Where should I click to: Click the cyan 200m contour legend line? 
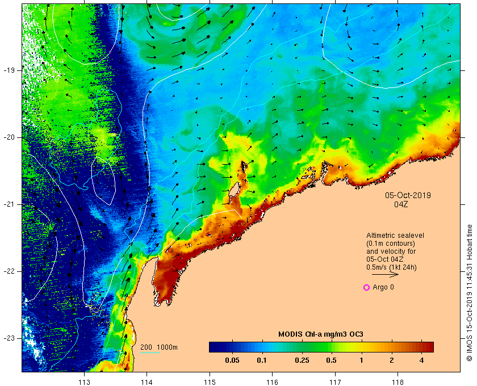click(150, 353)
